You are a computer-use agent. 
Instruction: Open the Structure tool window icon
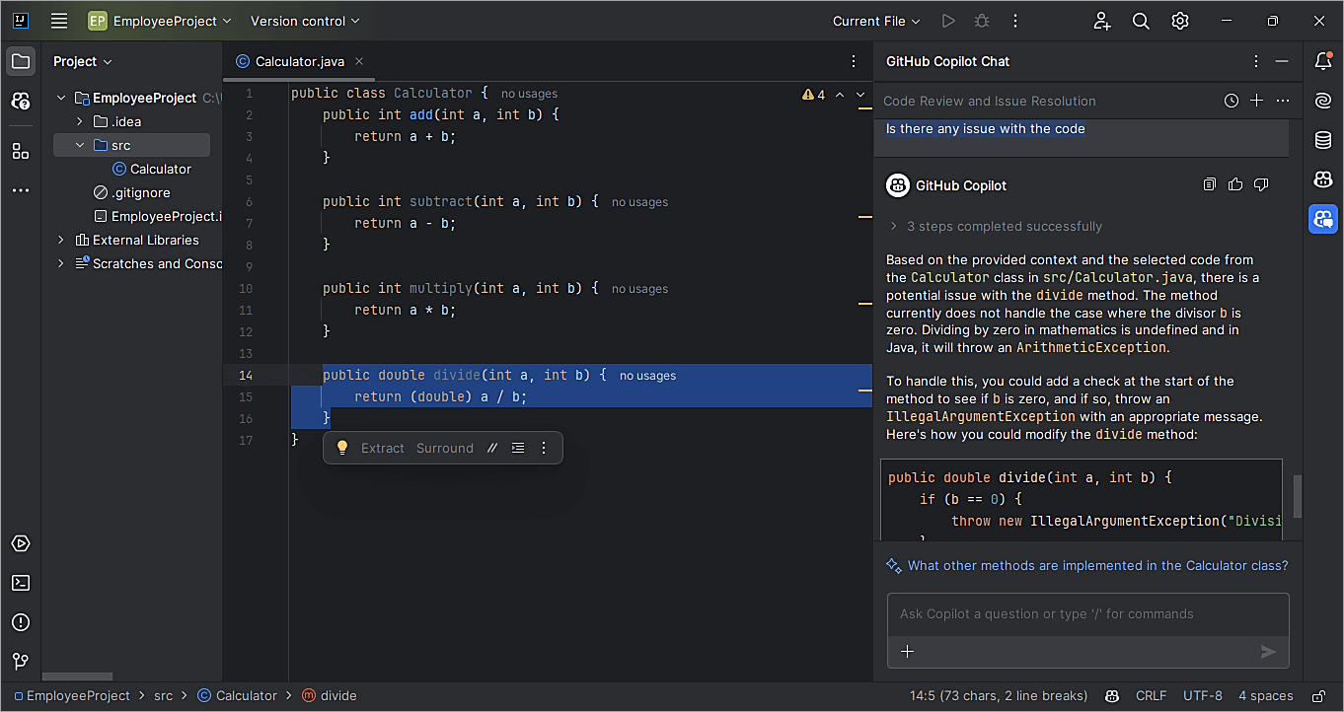[21, 151]
